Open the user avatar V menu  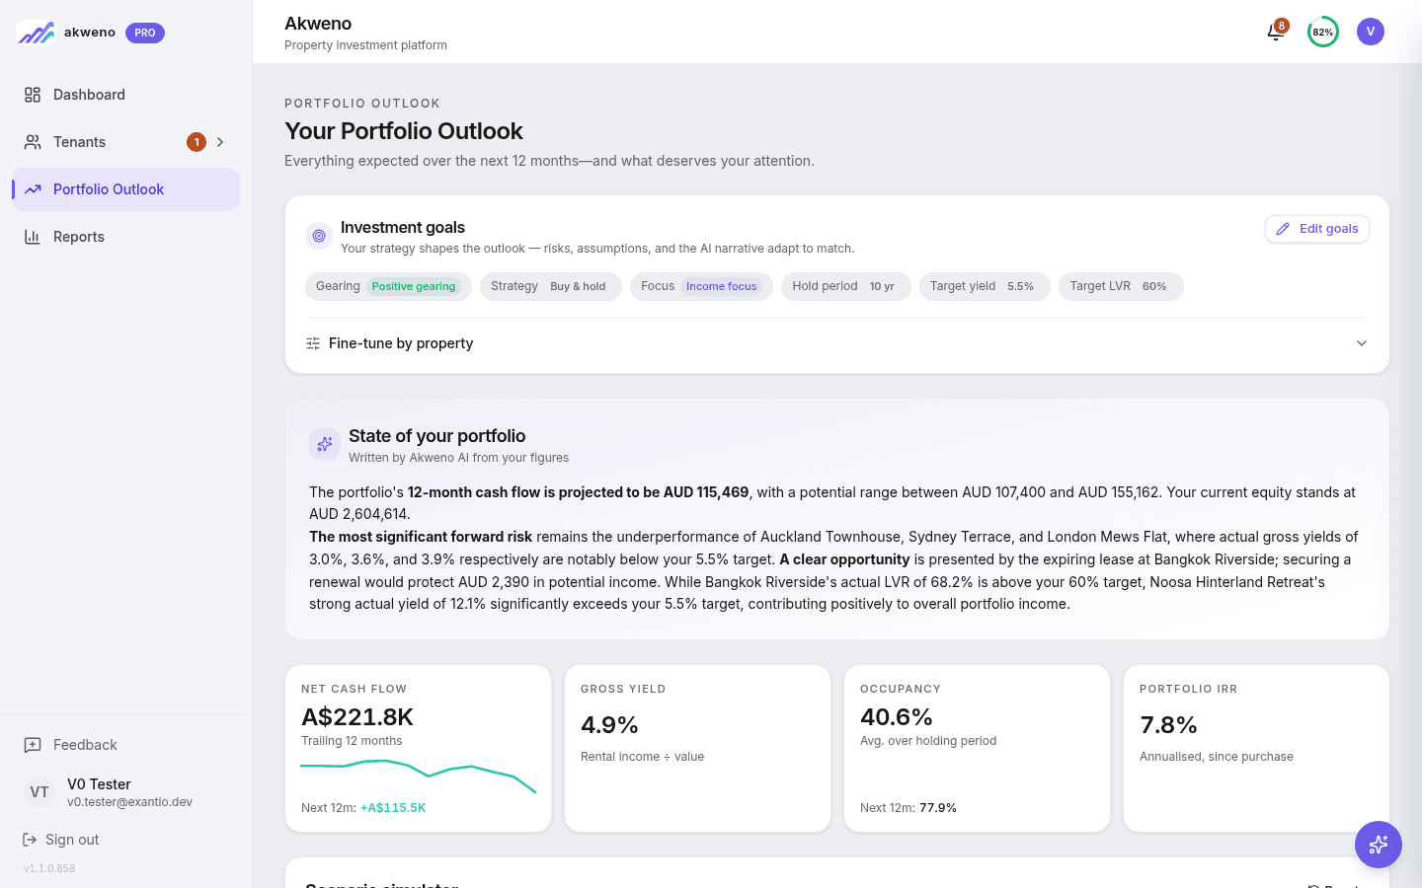[1371, 32]
